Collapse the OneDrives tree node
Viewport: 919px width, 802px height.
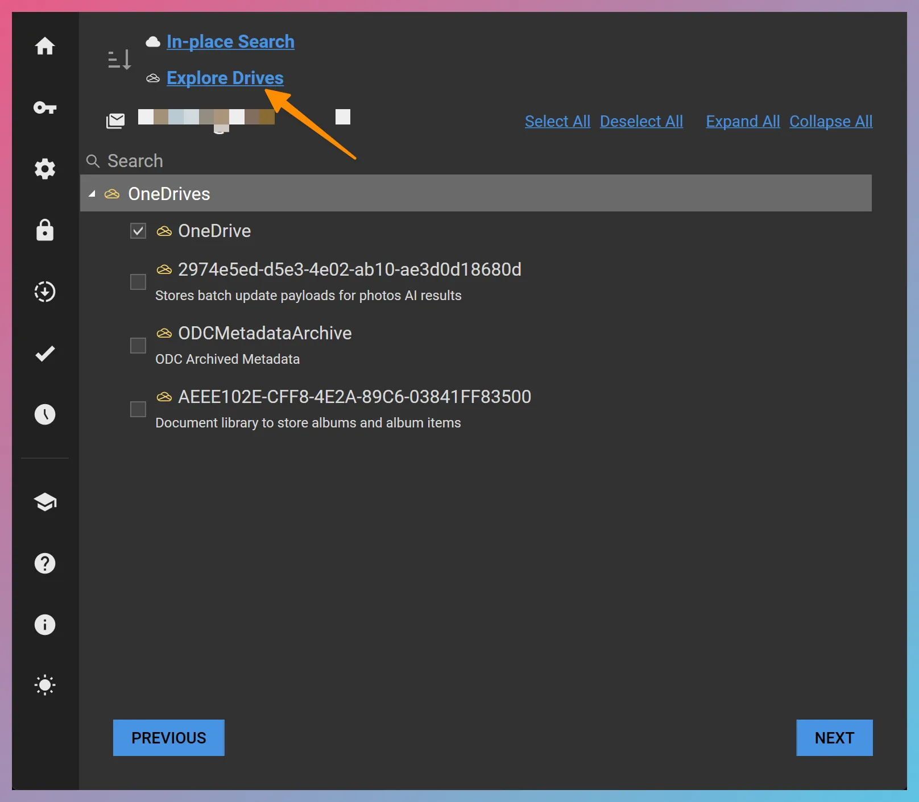[92, 194]
